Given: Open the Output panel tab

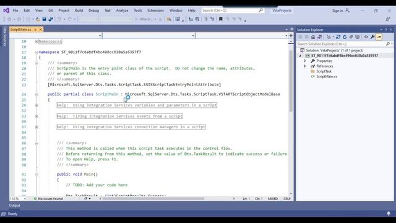Looking at the screenshot, I should [14, 205].
